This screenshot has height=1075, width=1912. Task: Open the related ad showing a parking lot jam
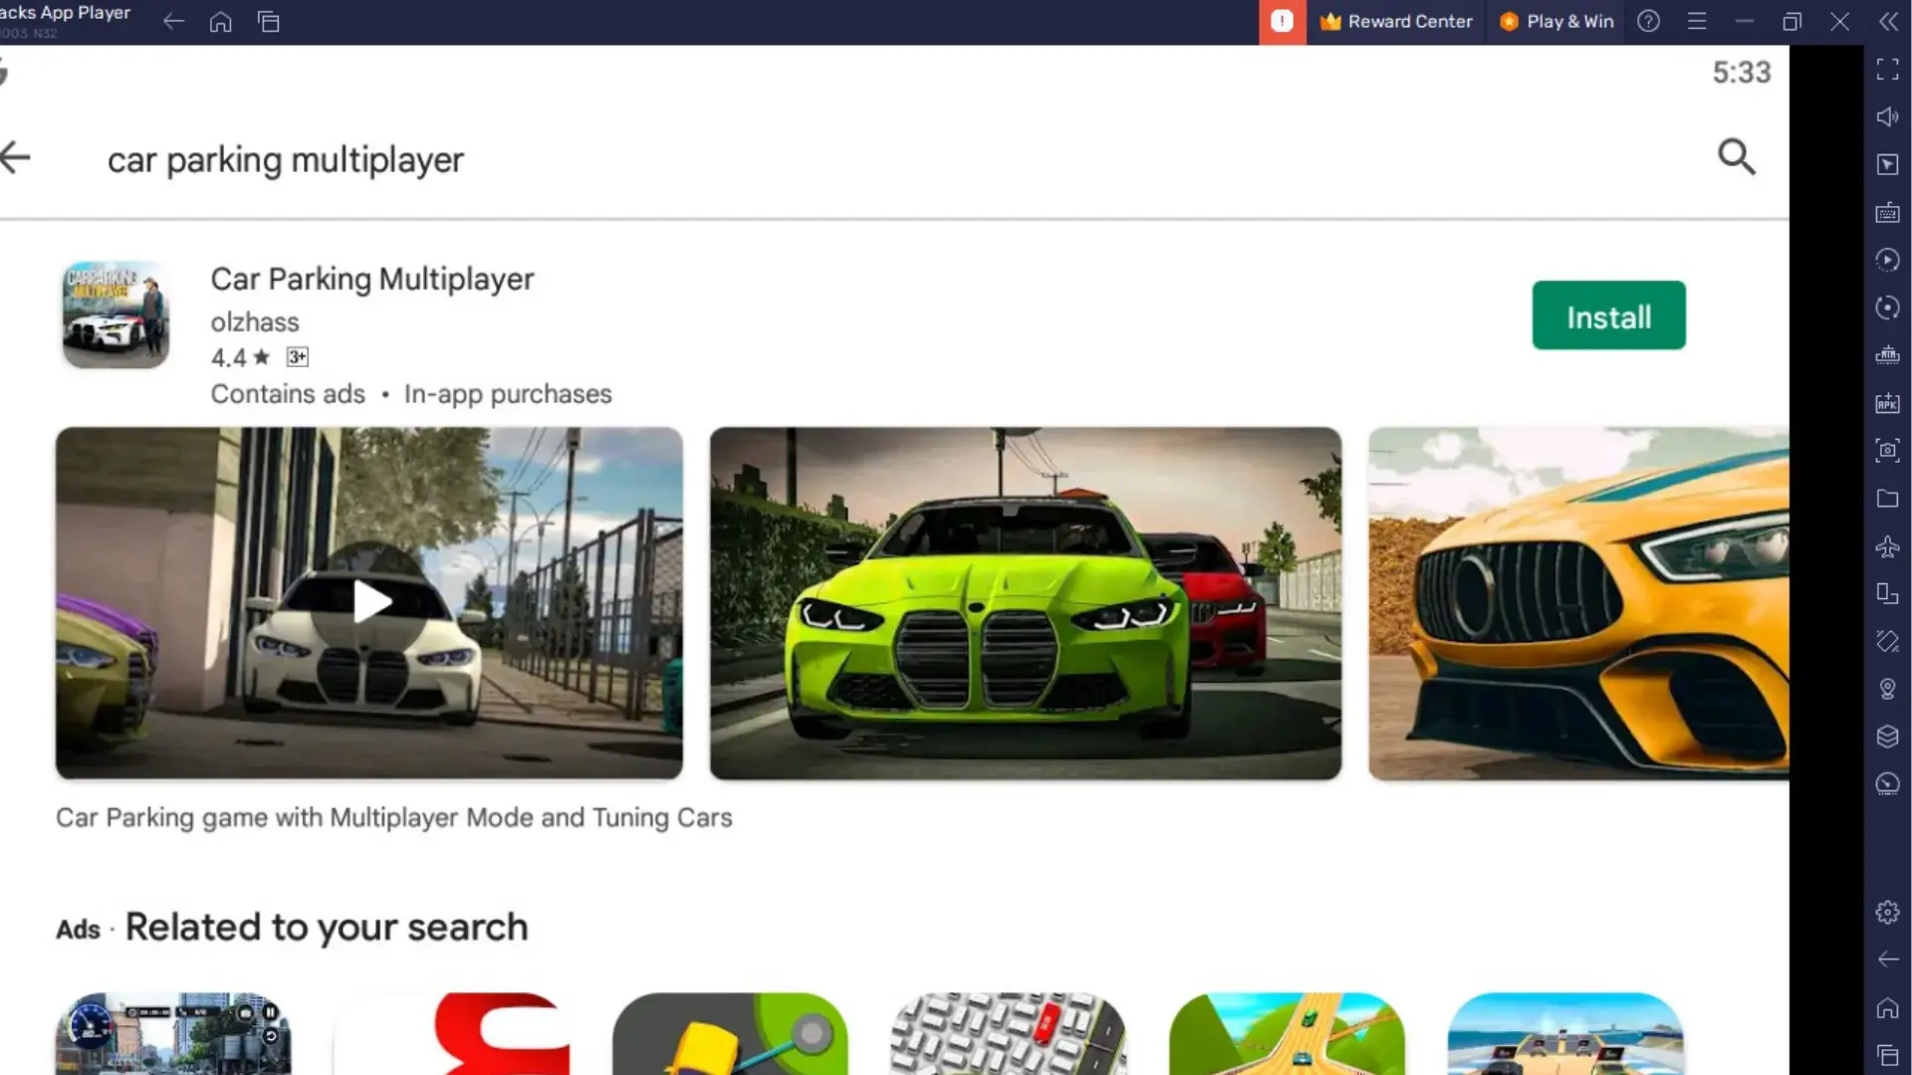coord(1009,1033)
